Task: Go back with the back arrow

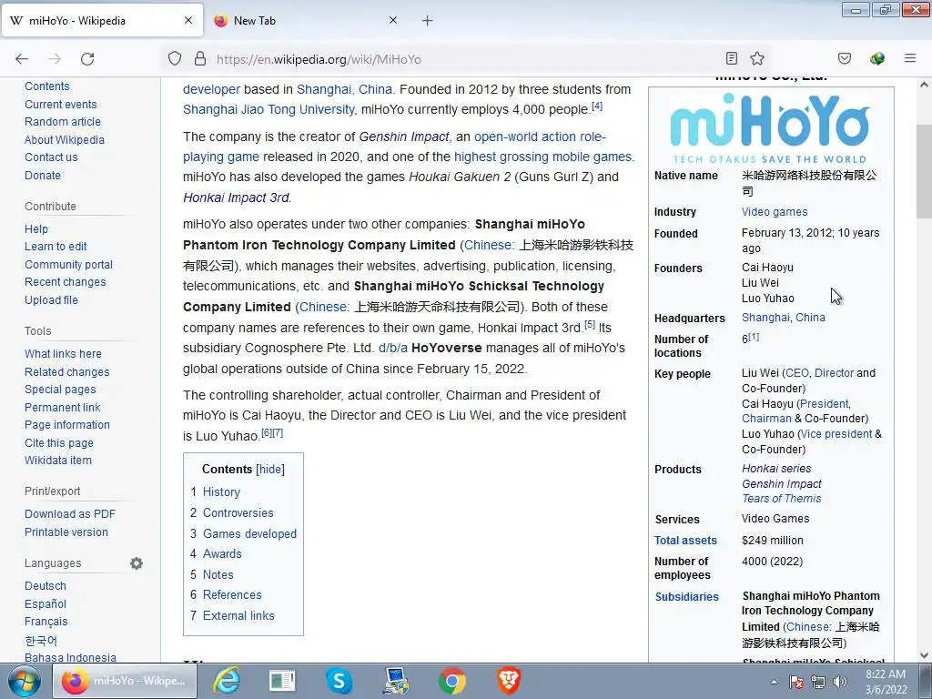Action: tap(22, 59)
